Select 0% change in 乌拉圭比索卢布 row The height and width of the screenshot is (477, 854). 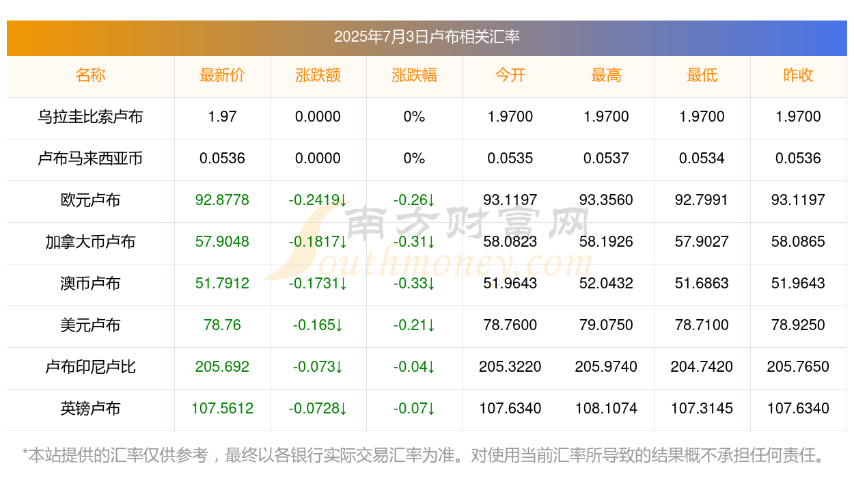pos(414,117)
